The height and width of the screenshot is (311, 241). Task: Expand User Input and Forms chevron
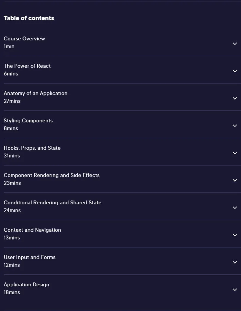coord(235,262)
